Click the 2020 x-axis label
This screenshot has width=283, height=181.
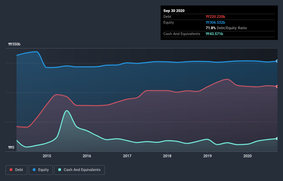point(247,156)
